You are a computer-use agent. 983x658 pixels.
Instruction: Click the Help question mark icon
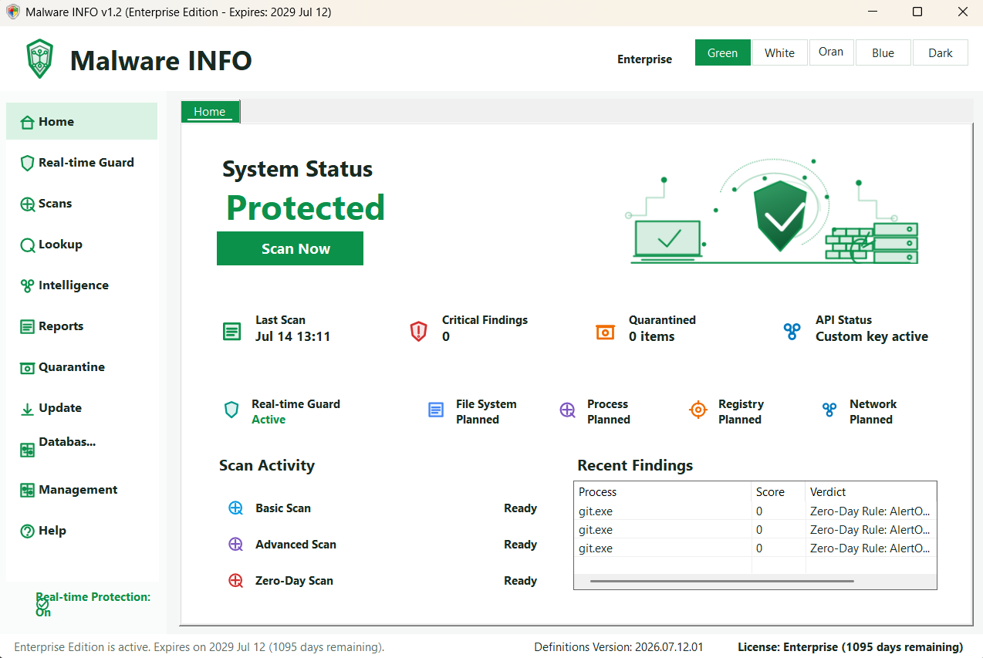point(27,531)
